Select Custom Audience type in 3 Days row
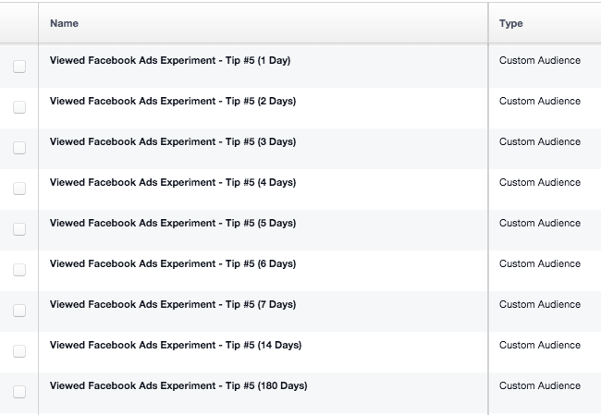Viewport: 601px width, 415px height. 540,141
